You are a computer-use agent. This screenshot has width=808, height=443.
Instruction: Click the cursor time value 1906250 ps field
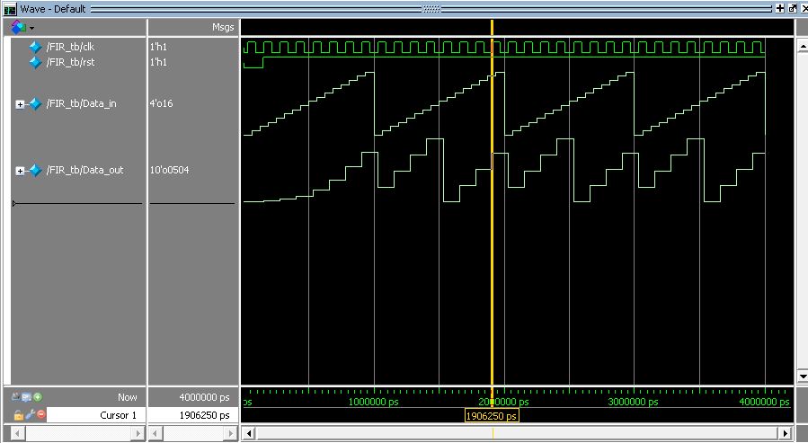tap(193, 415)
